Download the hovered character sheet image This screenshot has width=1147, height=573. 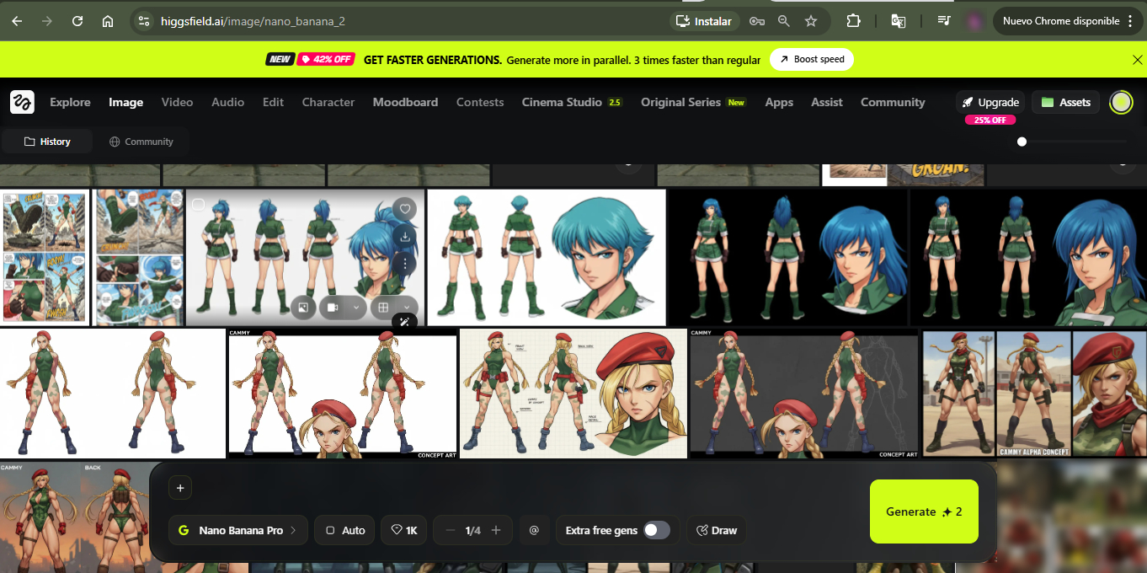tap(405, 237)
